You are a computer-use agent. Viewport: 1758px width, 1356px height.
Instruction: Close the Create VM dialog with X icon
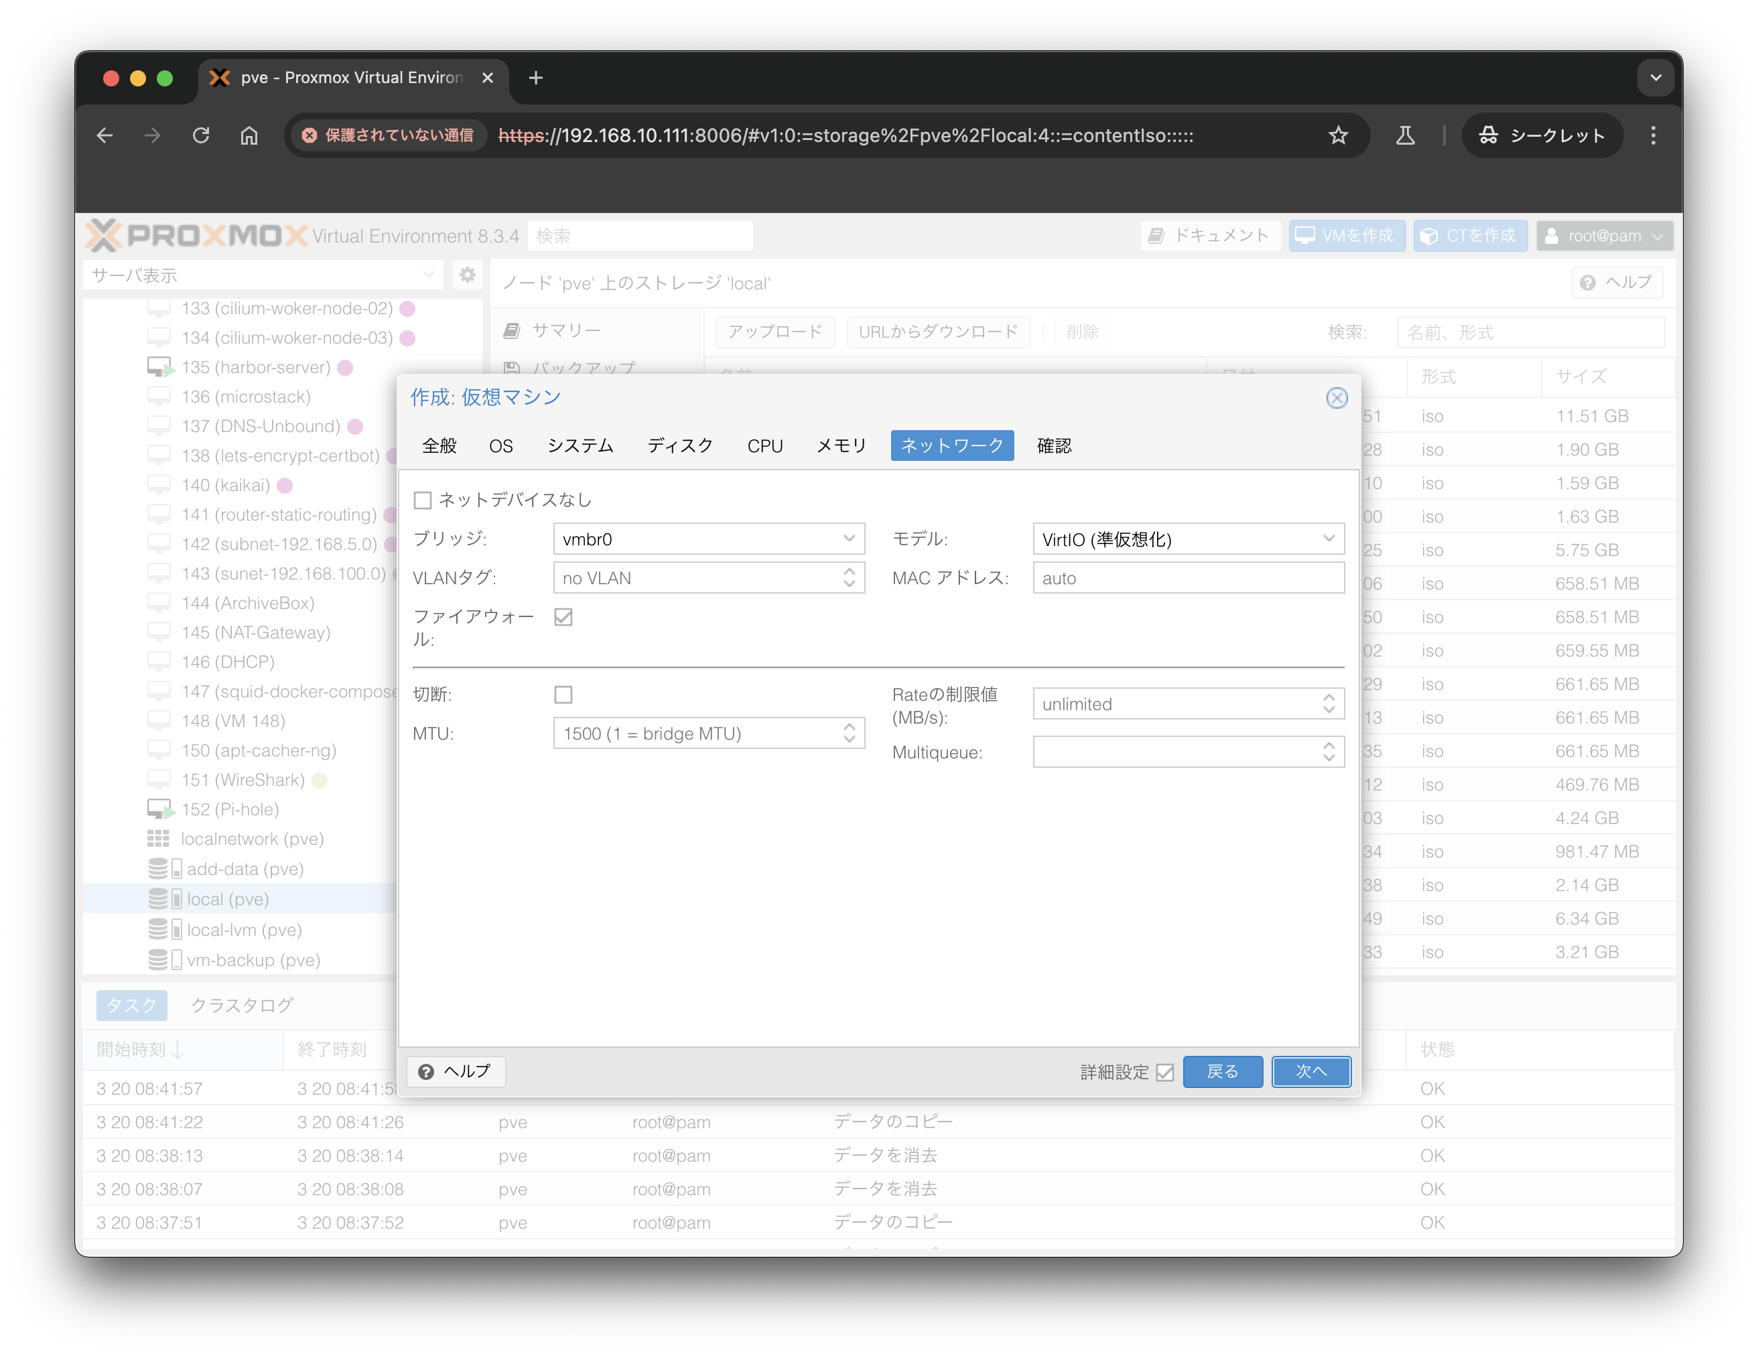coord(1336,397)
